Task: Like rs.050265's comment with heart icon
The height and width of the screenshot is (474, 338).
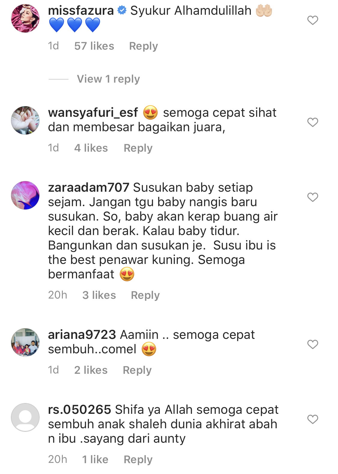Action: 312,419
